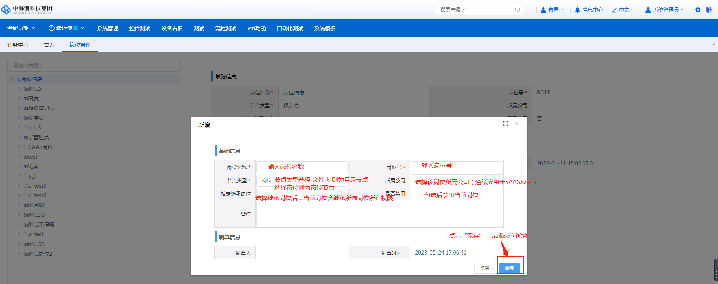Click the 保存 button
Image resolution: width=718 pixels, height=284 pixels.
coord(509,268)
